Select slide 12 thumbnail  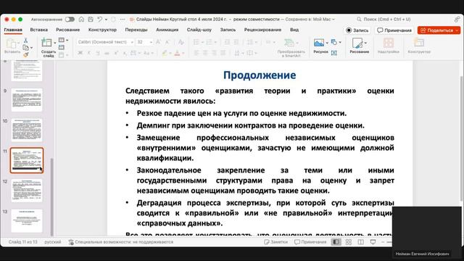(27, 191)
